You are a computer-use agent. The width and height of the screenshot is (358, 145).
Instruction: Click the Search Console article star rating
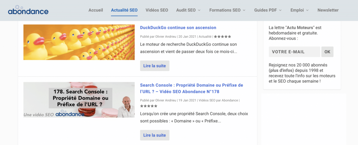149,106
